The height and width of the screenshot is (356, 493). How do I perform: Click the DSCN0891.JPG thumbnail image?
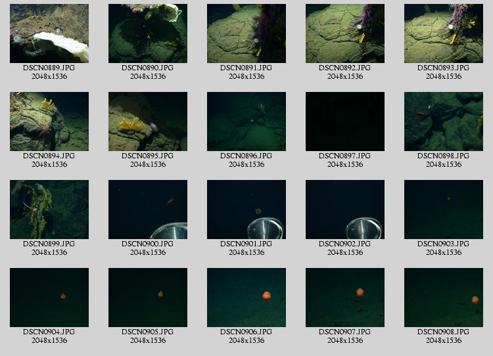click(x=246, y=33)
